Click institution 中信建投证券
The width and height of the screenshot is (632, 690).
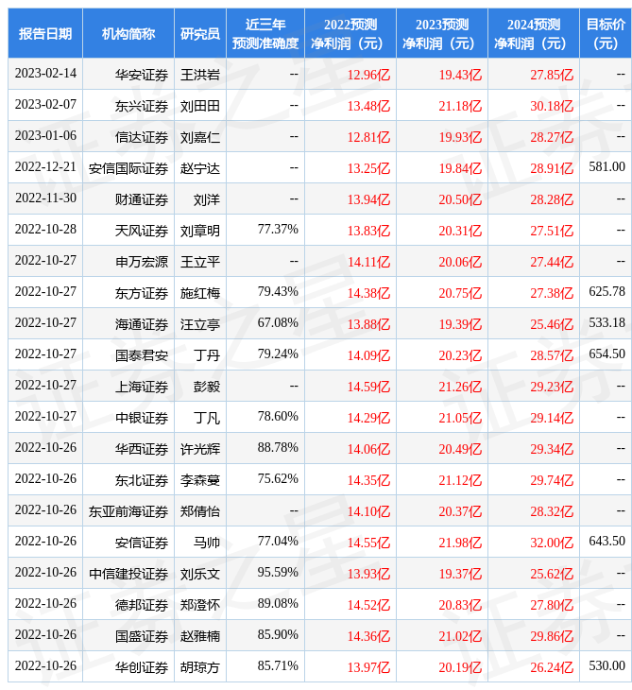click(x=128, y=575)
